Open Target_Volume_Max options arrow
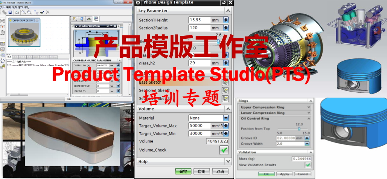Image resolution: width=387 pixels, height=179 pixels. click(226, 126)
